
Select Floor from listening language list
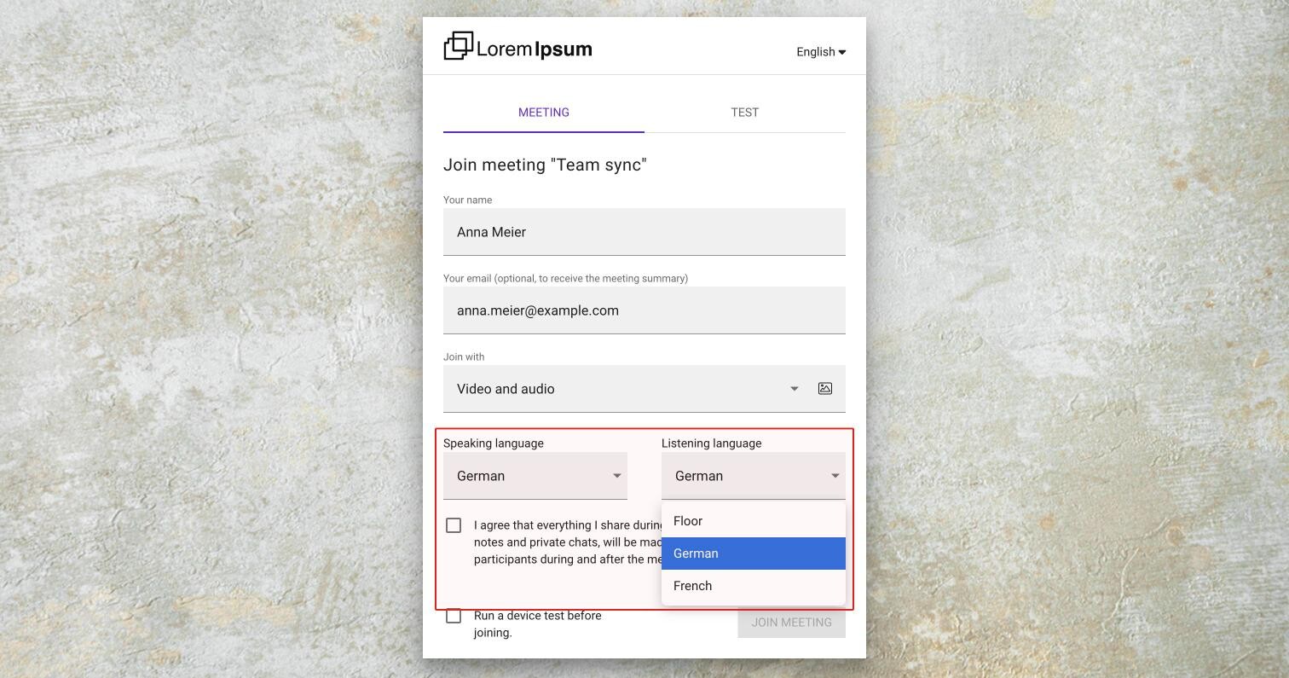pos(754,521)
